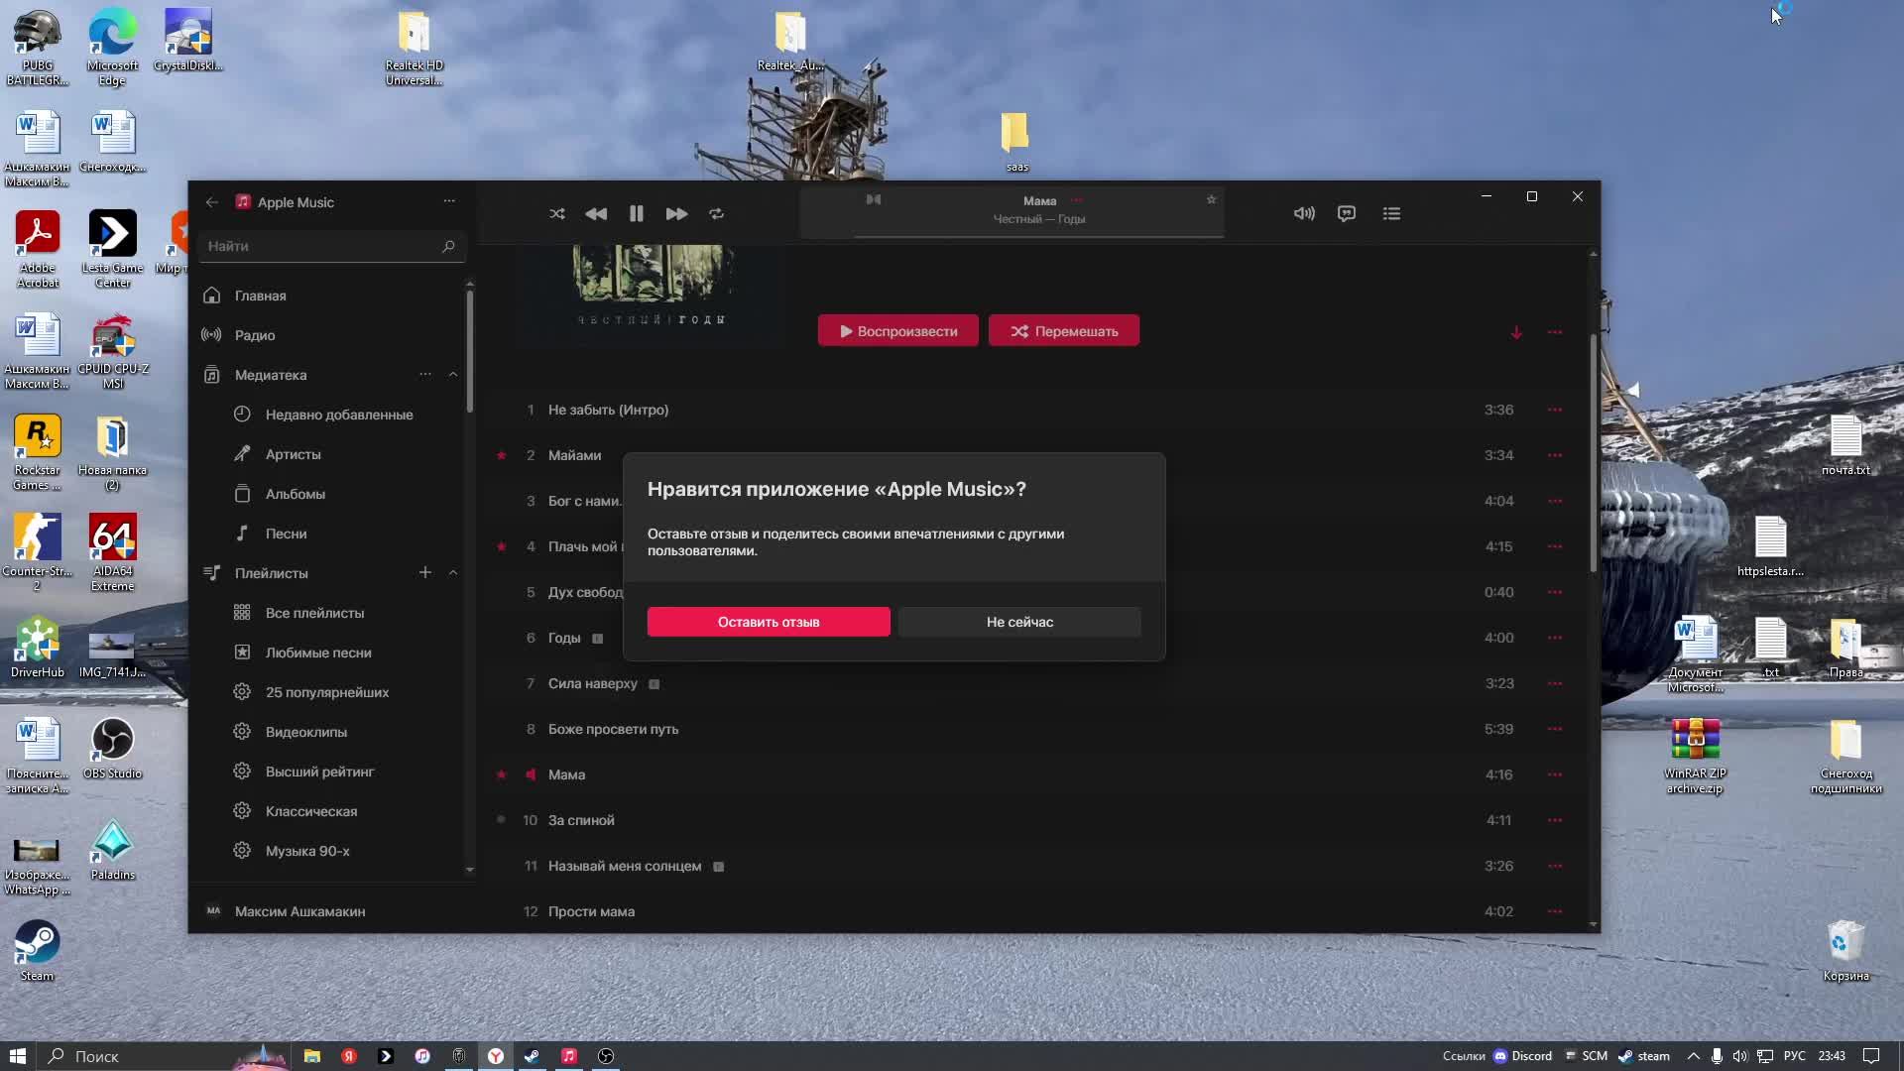Open Радио in the sidebar
The height and width of the screenshot is (1071, 1904).
255,335
